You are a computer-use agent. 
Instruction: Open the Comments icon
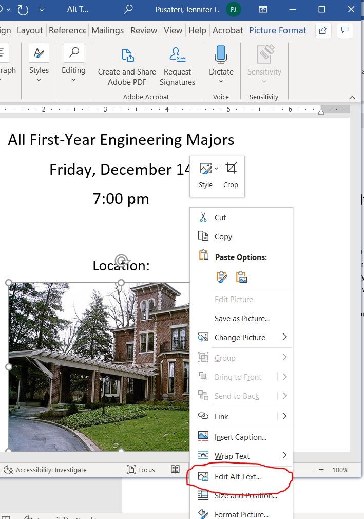pos(345,30)
